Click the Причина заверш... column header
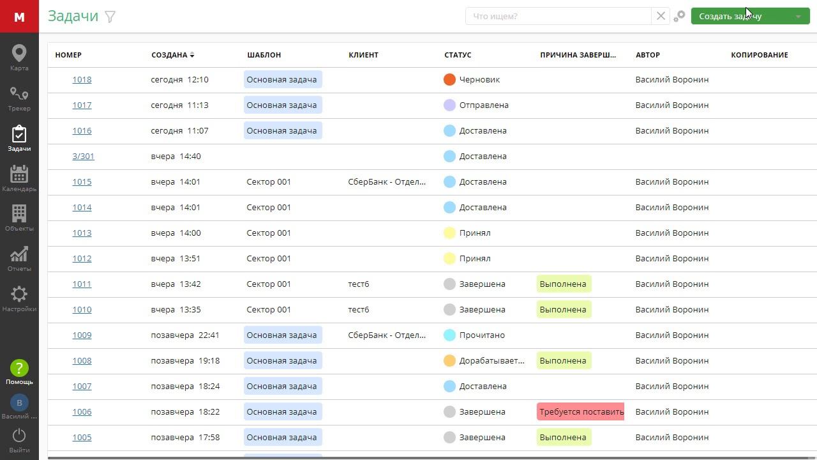Viewport: 817px width, 460px height. tap(578, 55)
